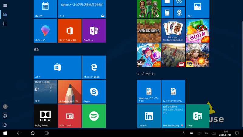This screenshot has height=137, width=243.
Task: Open the small calculator tile
Action: (x=167, y=12)
